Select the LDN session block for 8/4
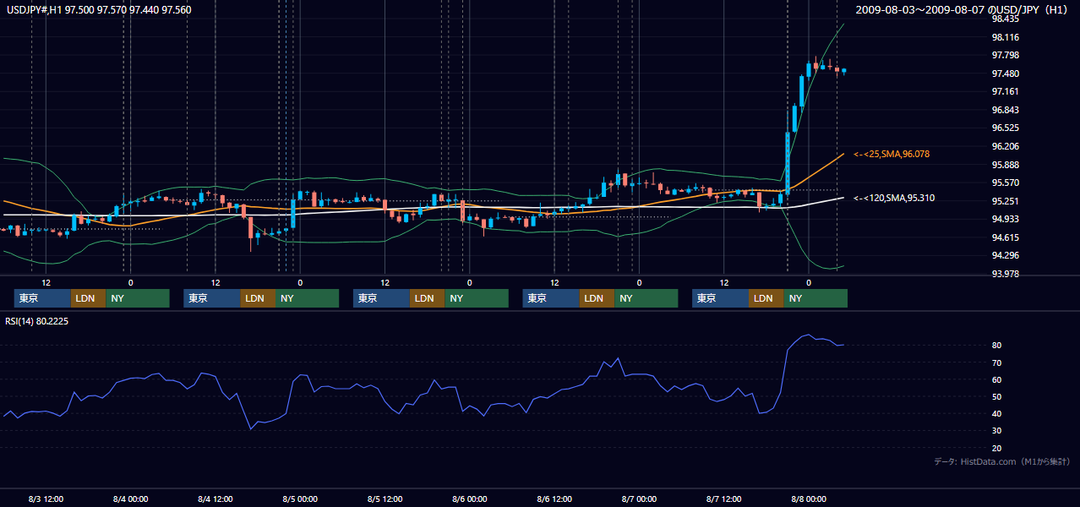 258,298
